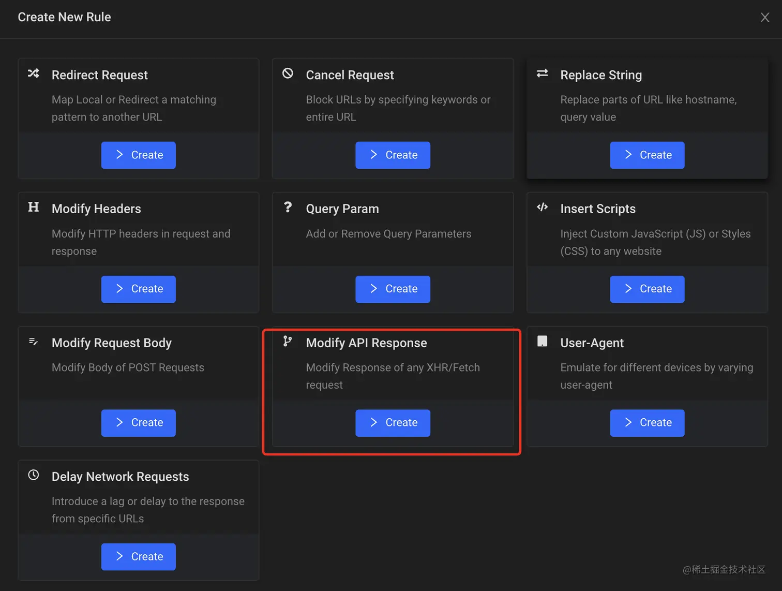Click the Modify API Response branch icon
Image resolution: width=782 pixels, height=591 pixels.
[288, 342]
